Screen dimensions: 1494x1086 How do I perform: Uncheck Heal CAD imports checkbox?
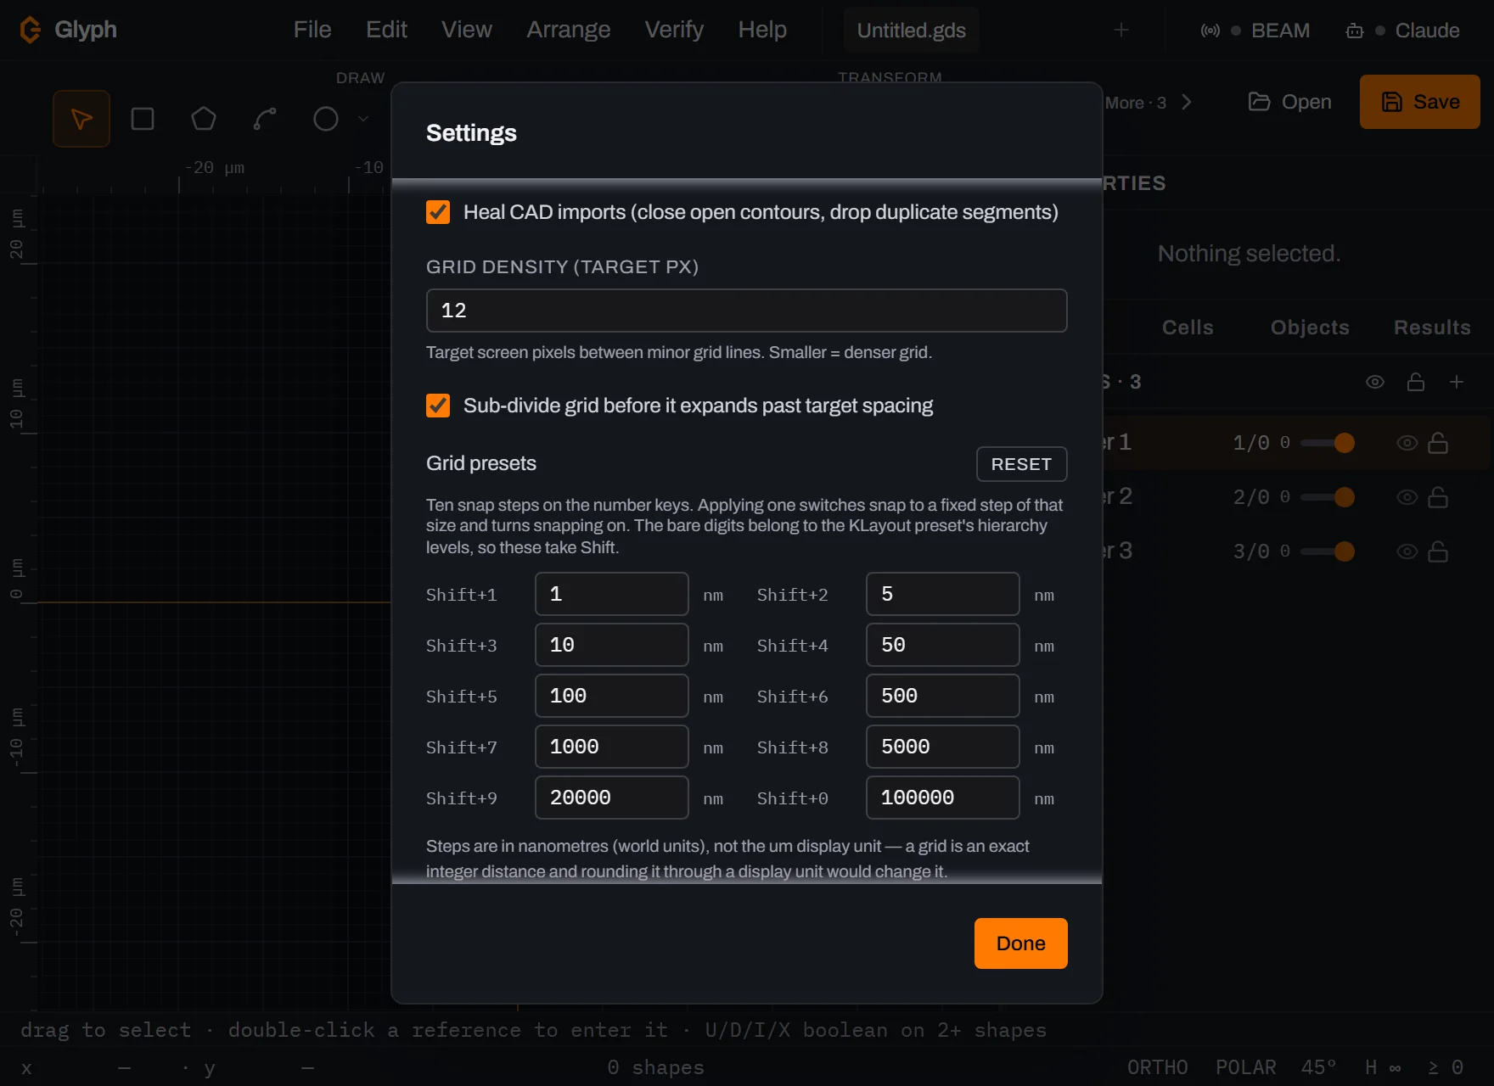click(438, 212)
